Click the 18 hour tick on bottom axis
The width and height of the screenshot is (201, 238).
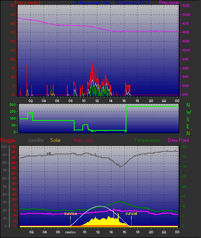click(x=138, y=232)
